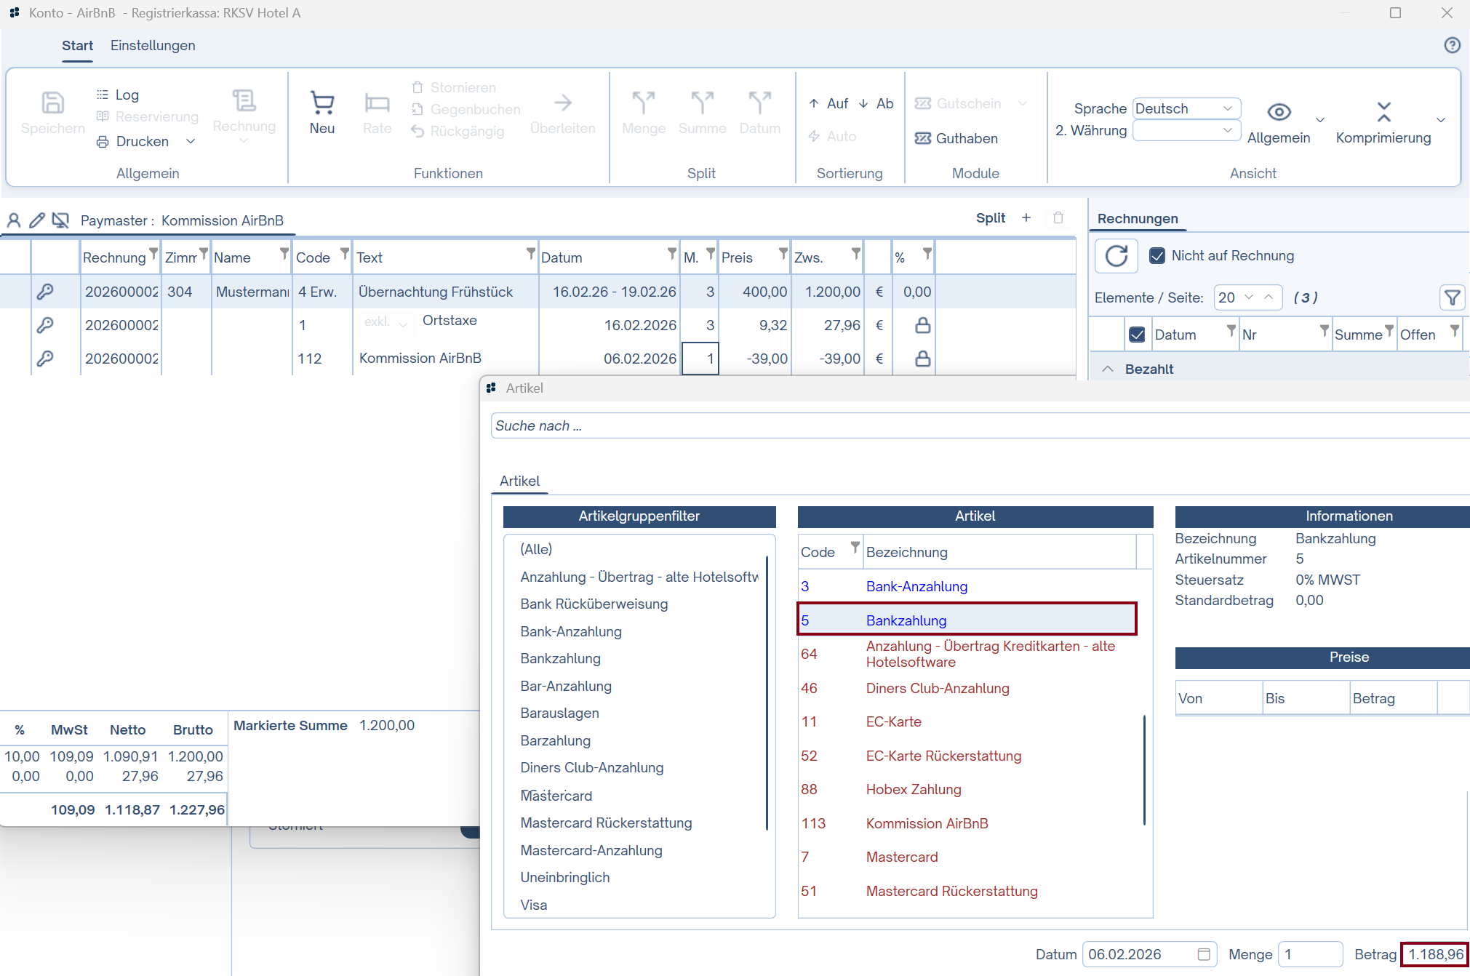Image resolution: width=1470 pixels, height=976 pixels.
Task: Click the Komprimierung collapse icon
Action: (x=1383, y=112)
